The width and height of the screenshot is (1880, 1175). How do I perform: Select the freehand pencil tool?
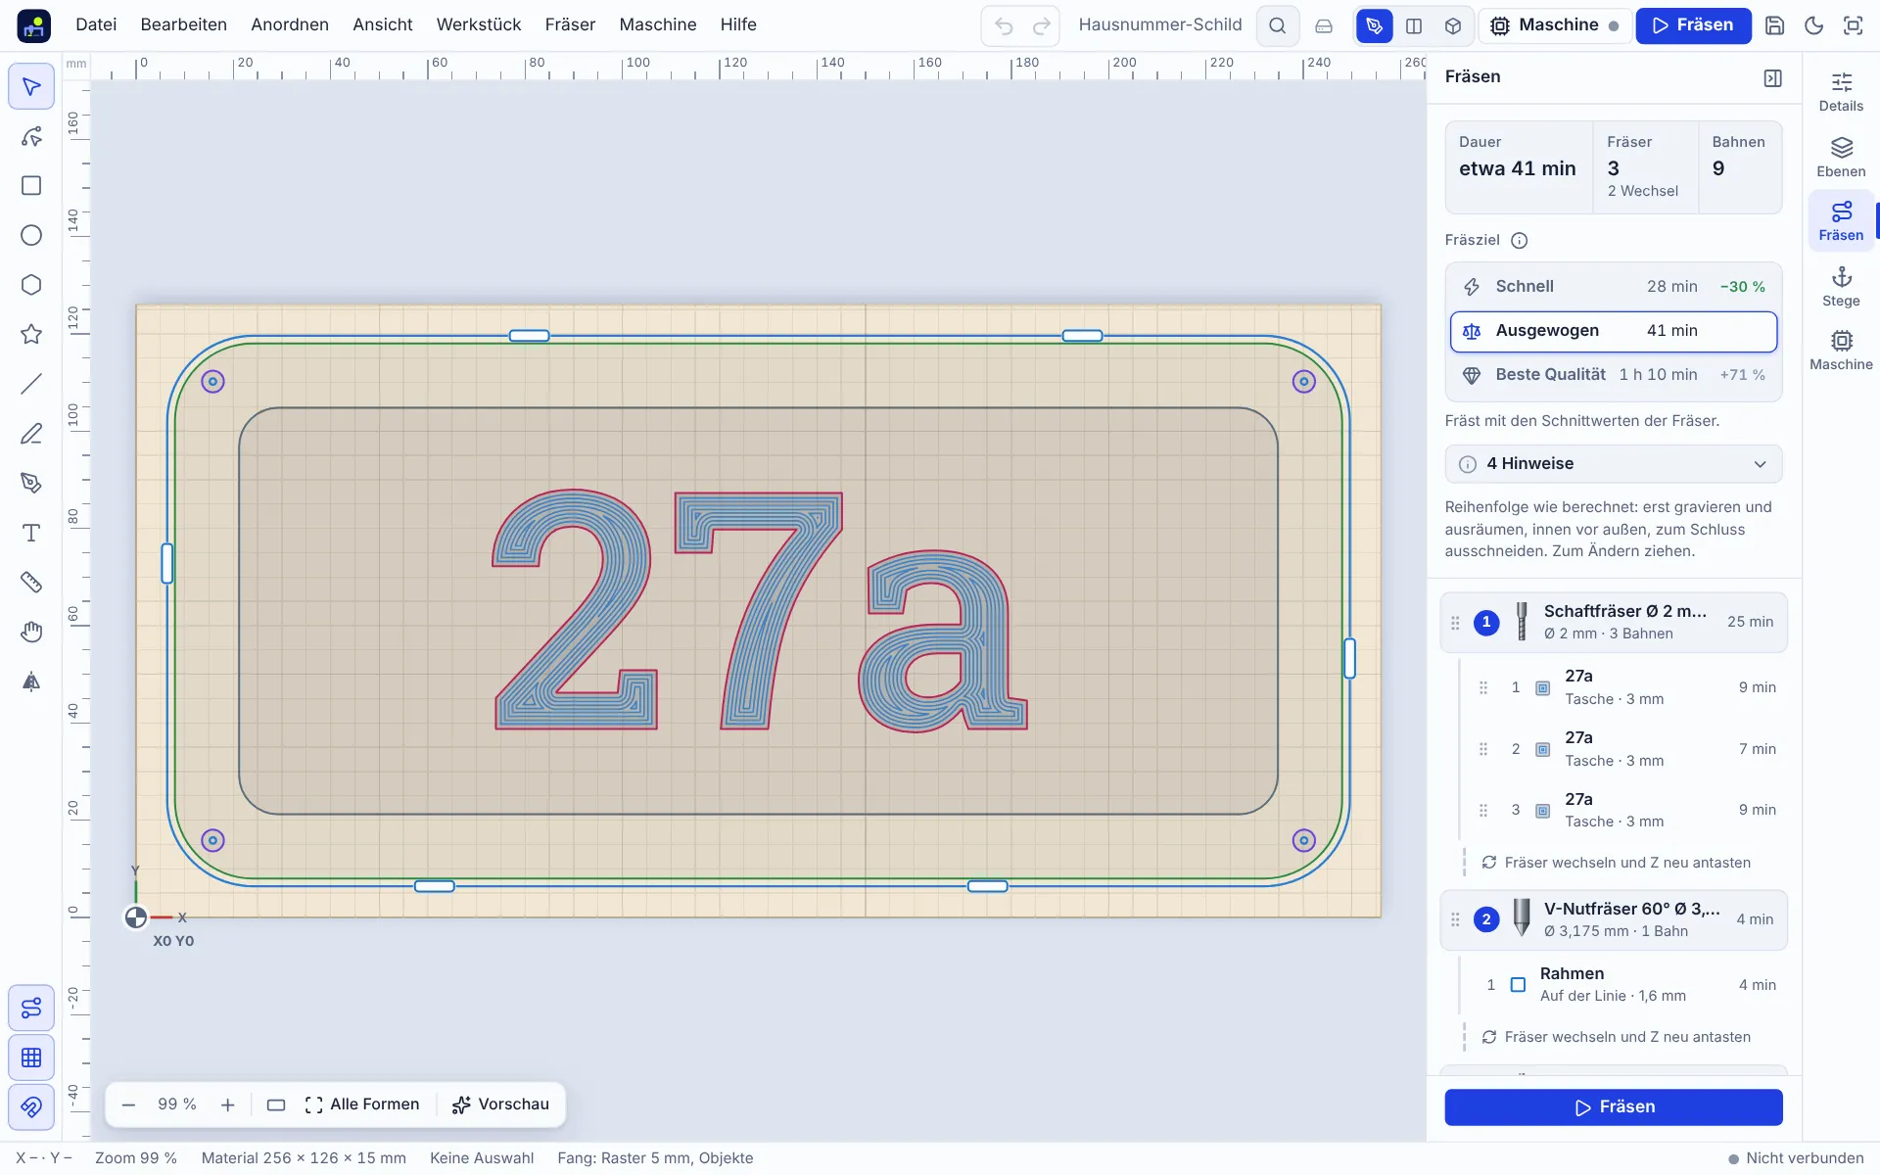click(31, 434)
